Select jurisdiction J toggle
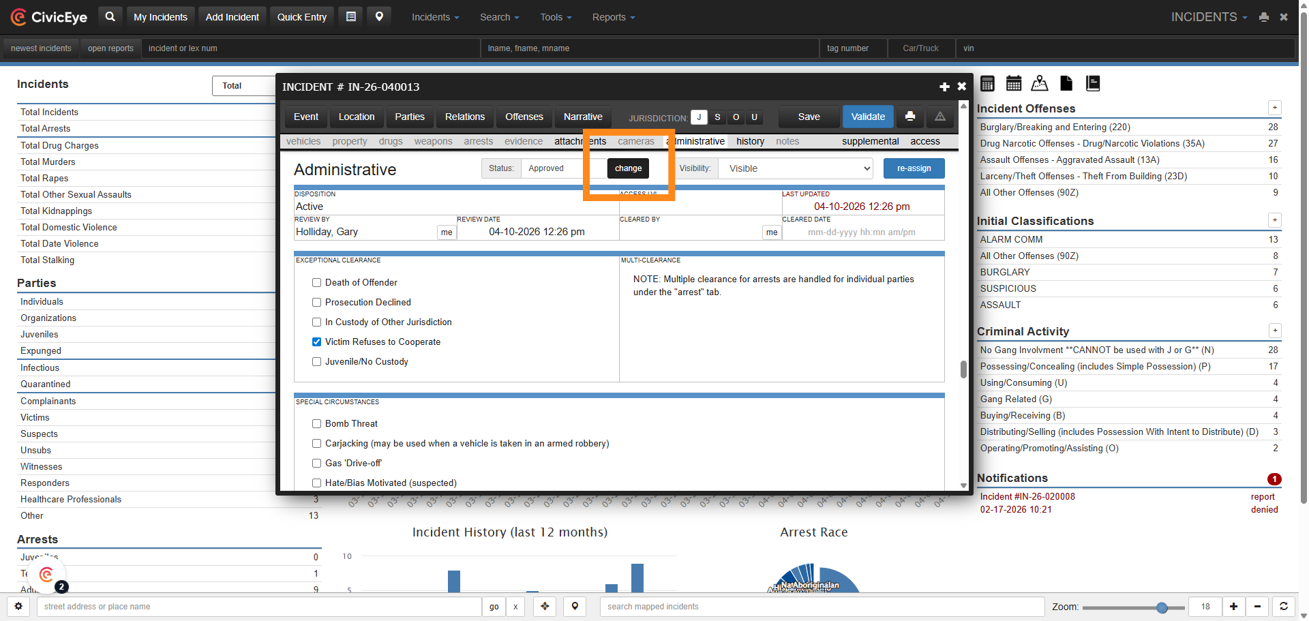This screenshot has height=621, width=1309. pyautogui.click(x=699, y=117)
